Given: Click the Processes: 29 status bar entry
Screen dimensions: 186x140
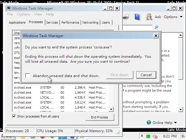Looking at the screenshot, I should coord(20,131).
